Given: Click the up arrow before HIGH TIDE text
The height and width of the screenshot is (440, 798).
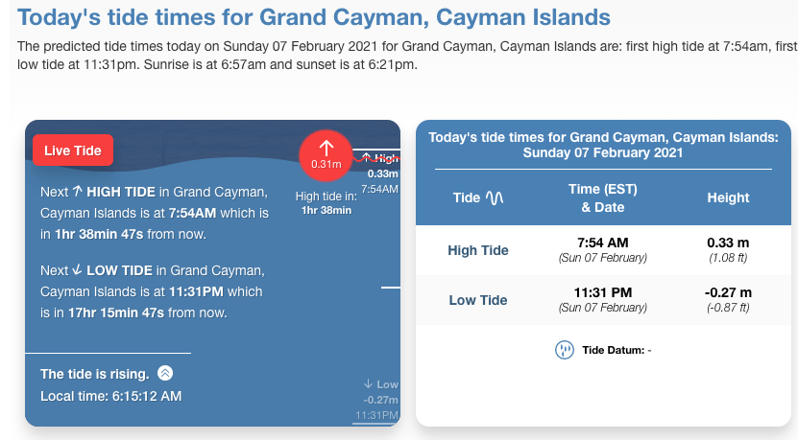Looking at the screenshot, I should coord(77,192).
